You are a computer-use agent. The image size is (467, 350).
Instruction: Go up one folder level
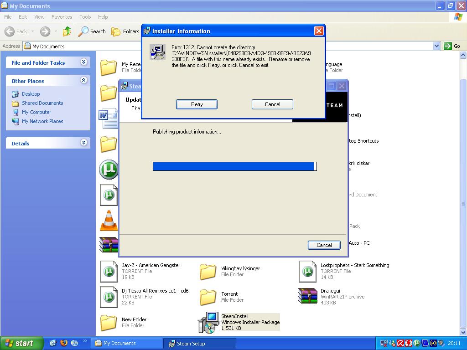67,31
